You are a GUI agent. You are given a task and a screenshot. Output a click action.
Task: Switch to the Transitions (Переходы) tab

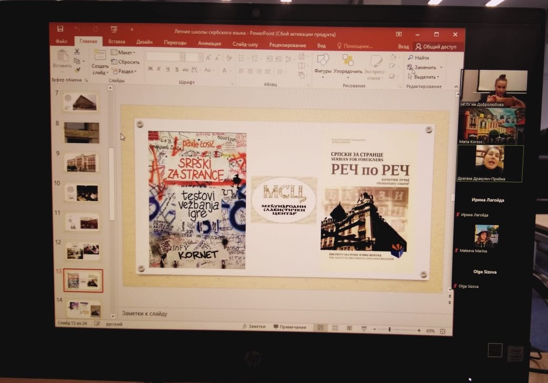pos(175,43)
